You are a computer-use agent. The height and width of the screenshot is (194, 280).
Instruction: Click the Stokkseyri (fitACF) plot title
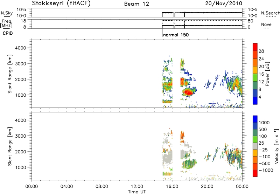61,3
